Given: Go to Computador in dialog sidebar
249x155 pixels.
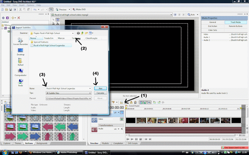Looking at the screenshot, I should (21, 73).
